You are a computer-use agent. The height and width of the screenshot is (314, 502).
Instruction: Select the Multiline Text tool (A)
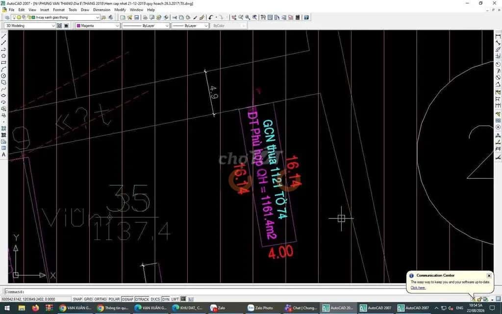point(3,155)
